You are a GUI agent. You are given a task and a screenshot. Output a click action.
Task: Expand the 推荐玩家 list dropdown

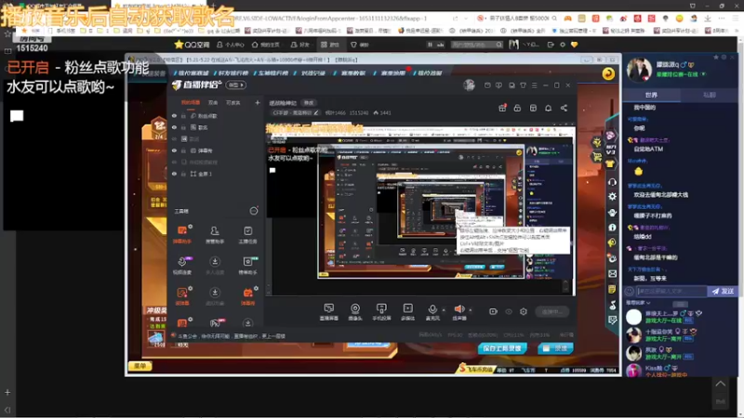(x=638, y=303)
